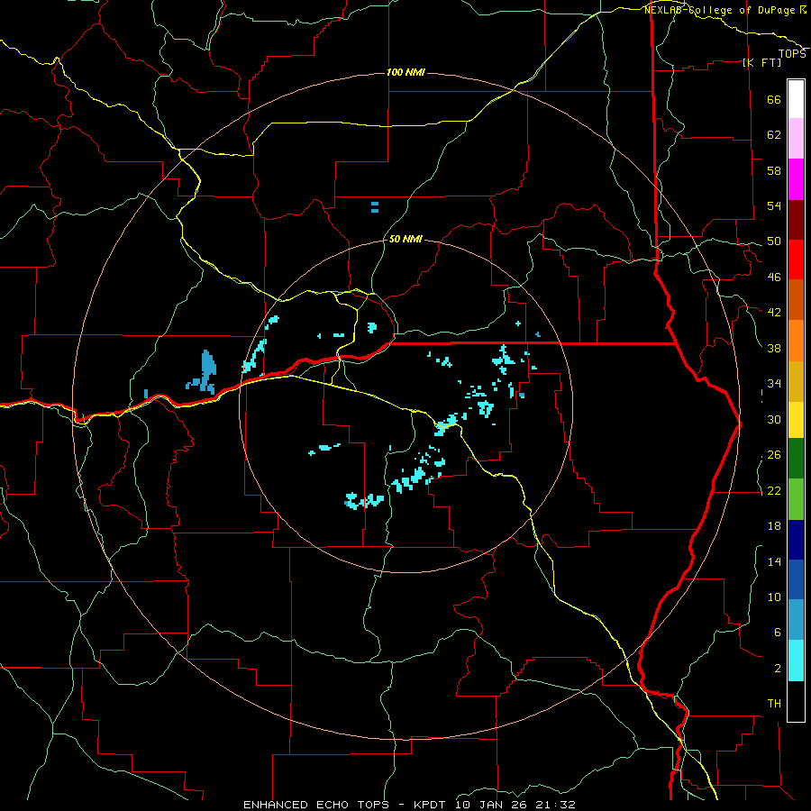This screenshot has height=811, width=811.
Task: Click the '62' legend value
Action: click(x=774, y=135)
